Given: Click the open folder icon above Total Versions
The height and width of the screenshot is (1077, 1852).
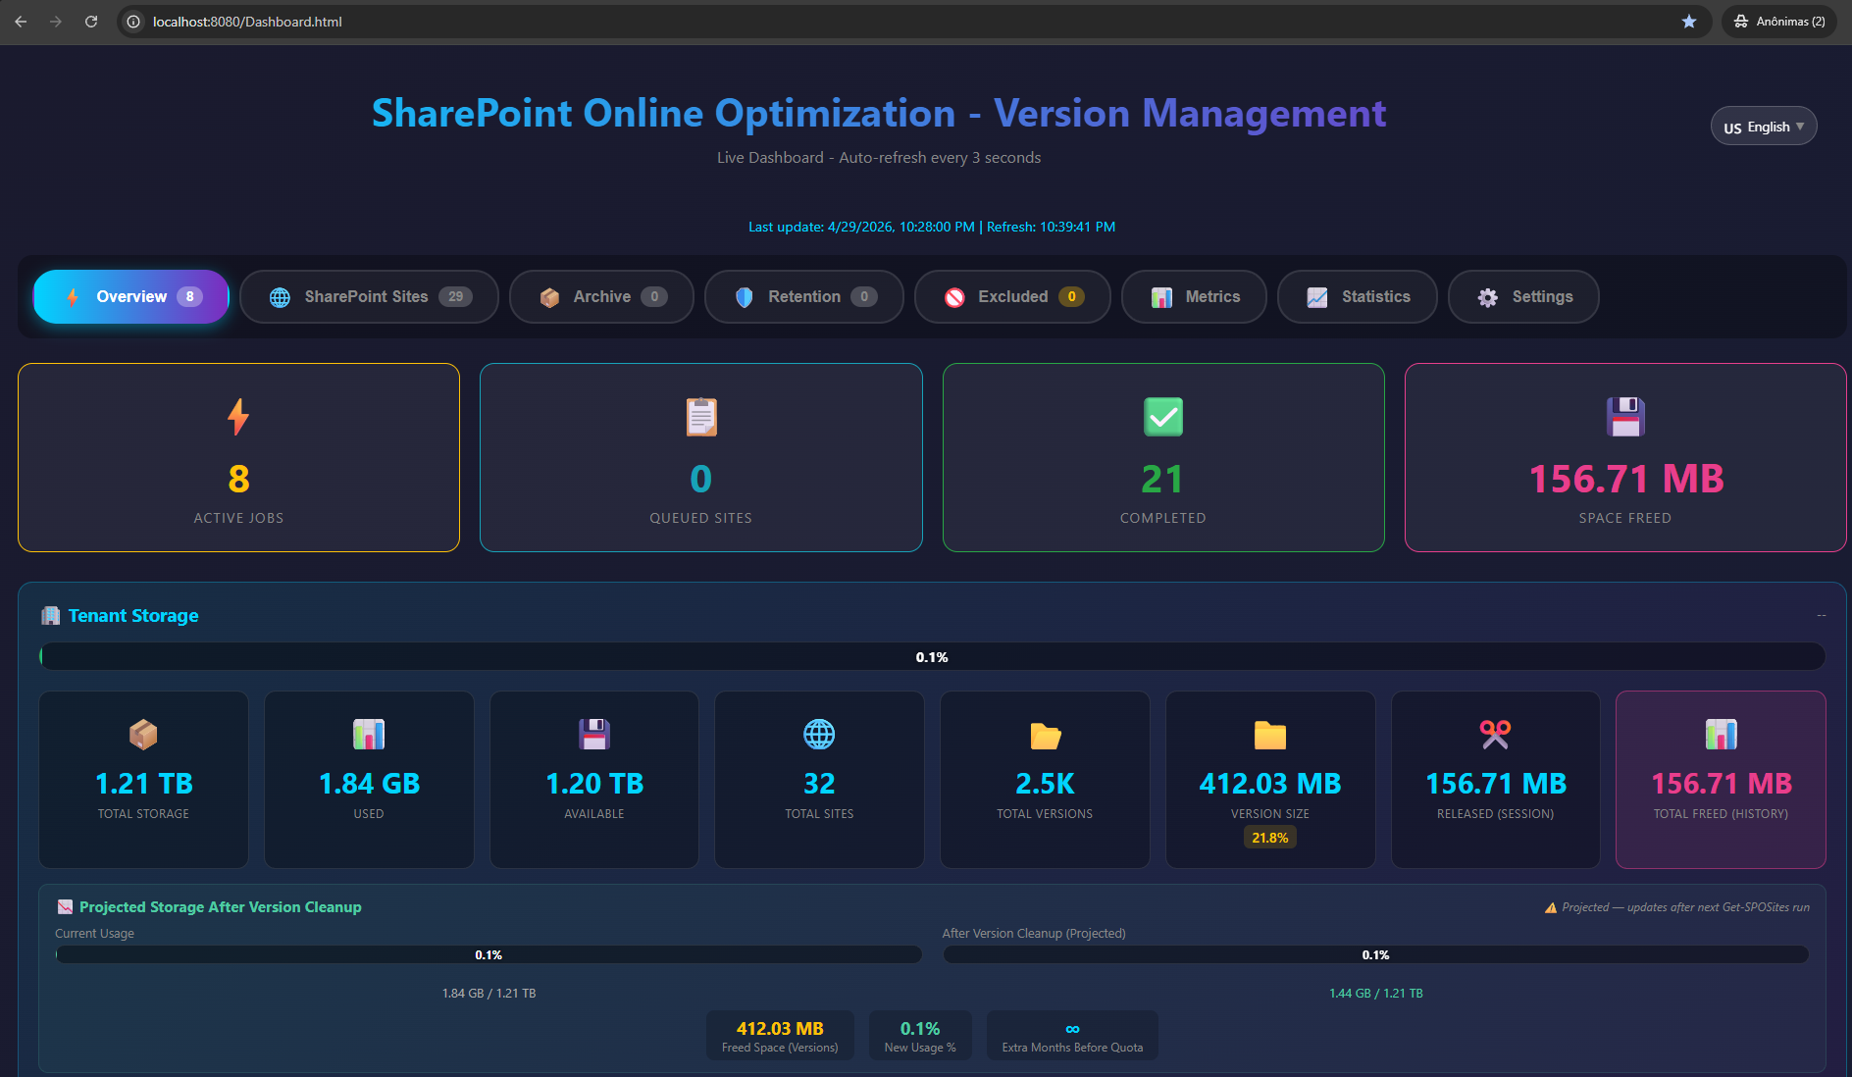Looking at the screenshot, I should pyautogui.click(x=1045, y=735).
